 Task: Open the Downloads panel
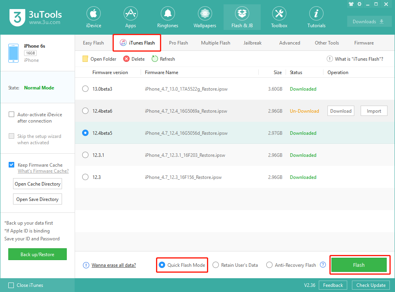tap(369, 22)
